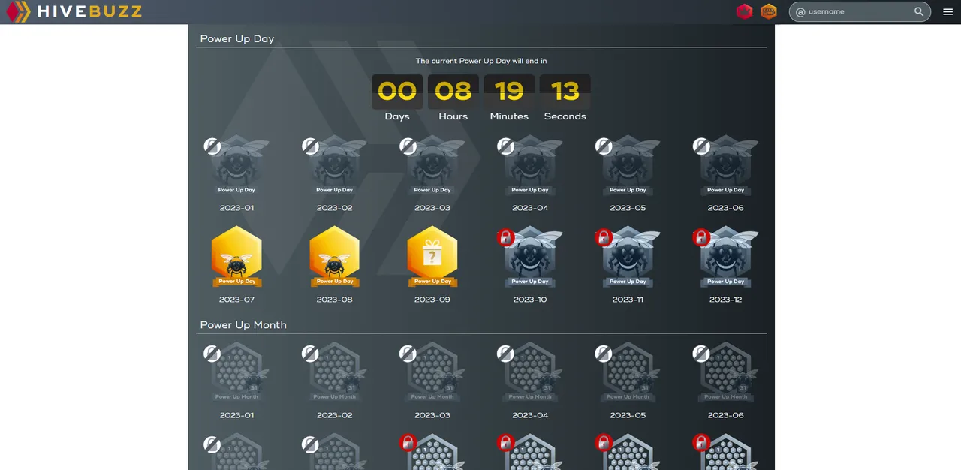961x470 pixels.
Task: Click the search magnifier icon
Action: 919,11
